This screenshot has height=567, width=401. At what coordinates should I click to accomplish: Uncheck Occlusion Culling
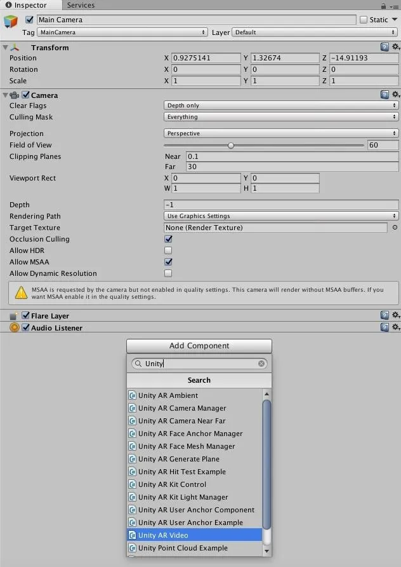168,239
